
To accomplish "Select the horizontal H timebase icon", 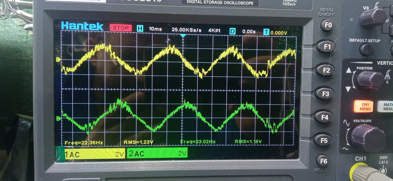I will 140,29.
